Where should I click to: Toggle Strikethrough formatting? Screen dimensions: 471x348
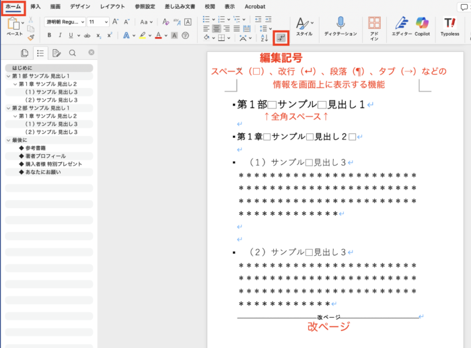coord(87,36)
